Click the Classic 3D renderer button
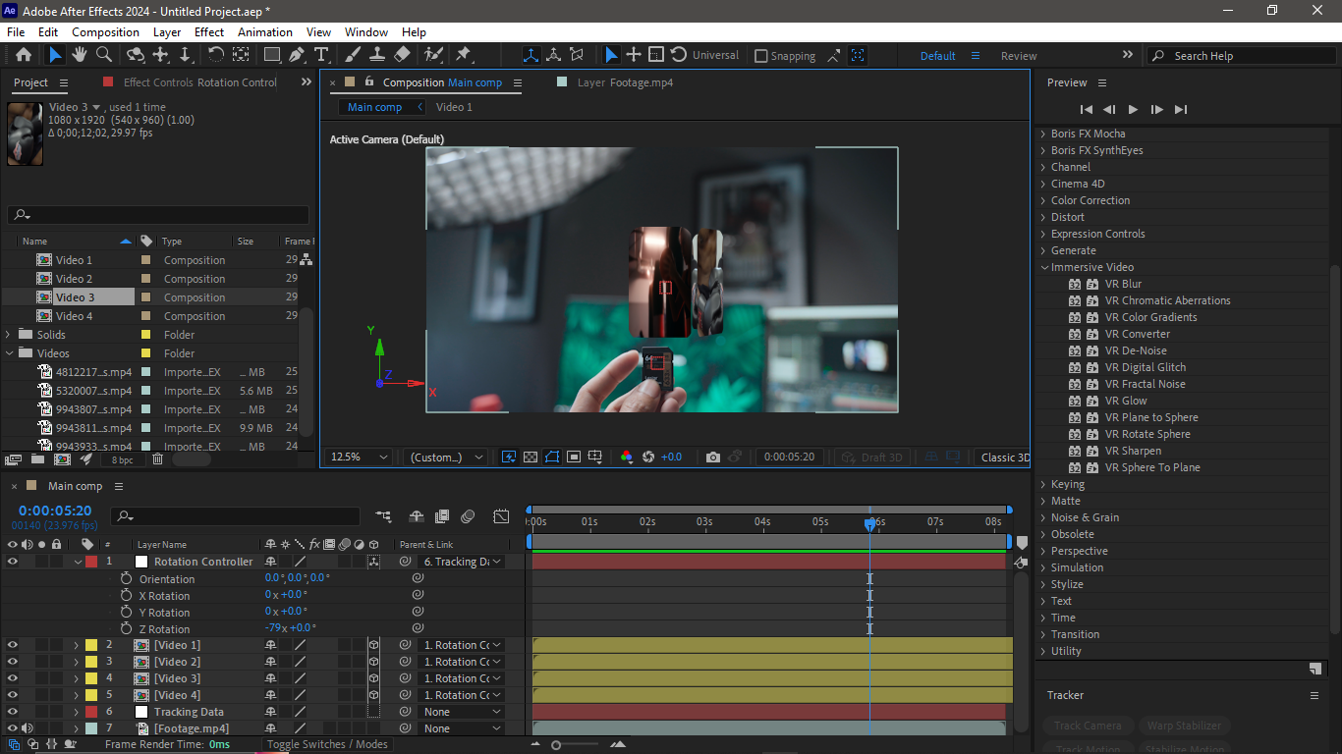The width and height of the screenshot is (1342, 754). 1004,458
